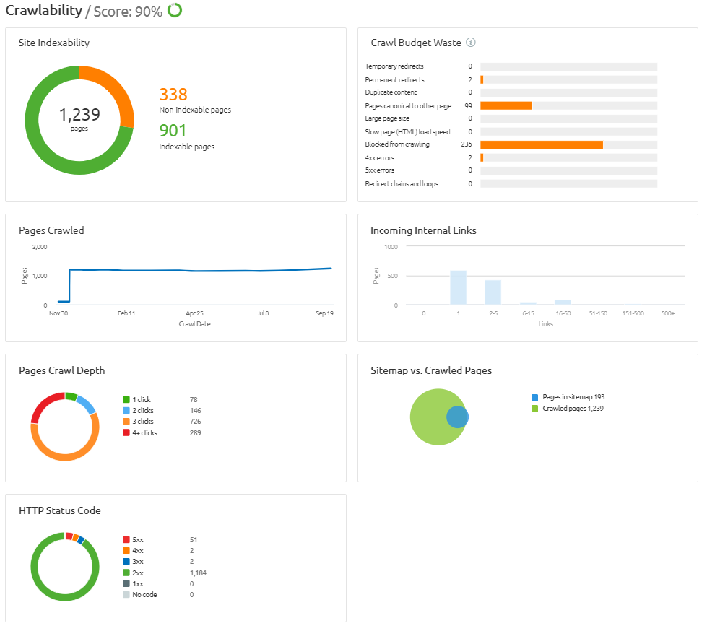Image resolution: width=707 pixels, height=631 pixels.
Task: Click the 2xx count 1,184
Action: (x=198, y=573)
